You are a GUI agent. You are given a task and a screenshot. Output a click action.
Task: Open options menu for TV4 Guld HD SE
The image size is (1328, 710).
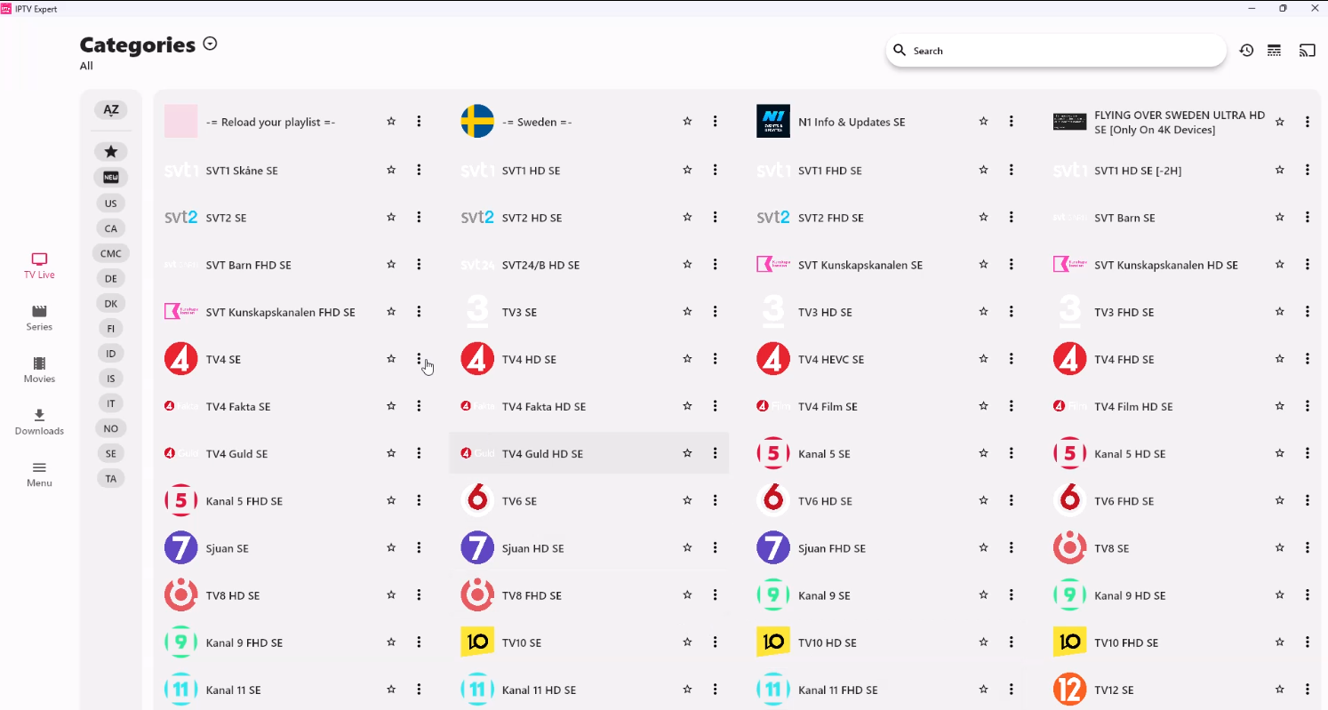(715, 453)
